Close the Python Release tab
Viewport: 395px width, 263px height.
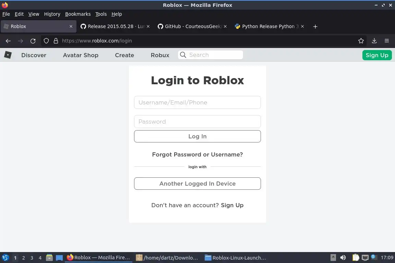tap(302, 26)
